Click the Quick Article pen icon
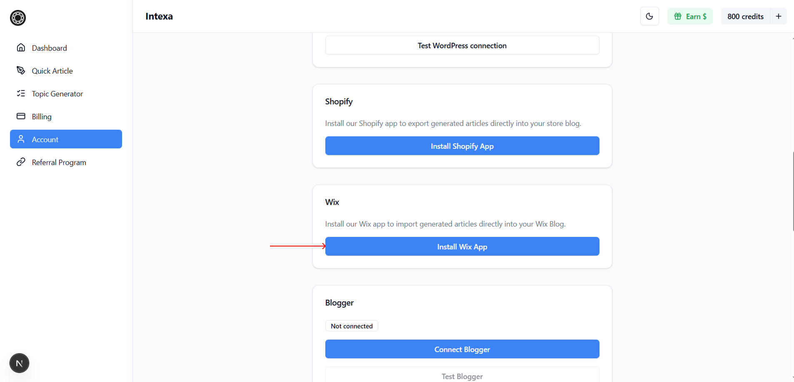The image size is (794, 382). 21,71
